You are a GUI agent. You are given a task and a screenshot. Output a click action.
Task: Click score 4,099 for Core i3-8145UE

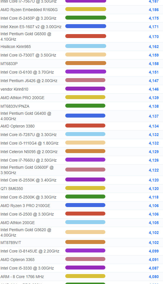pyautogui.click(x=154, y=251)
